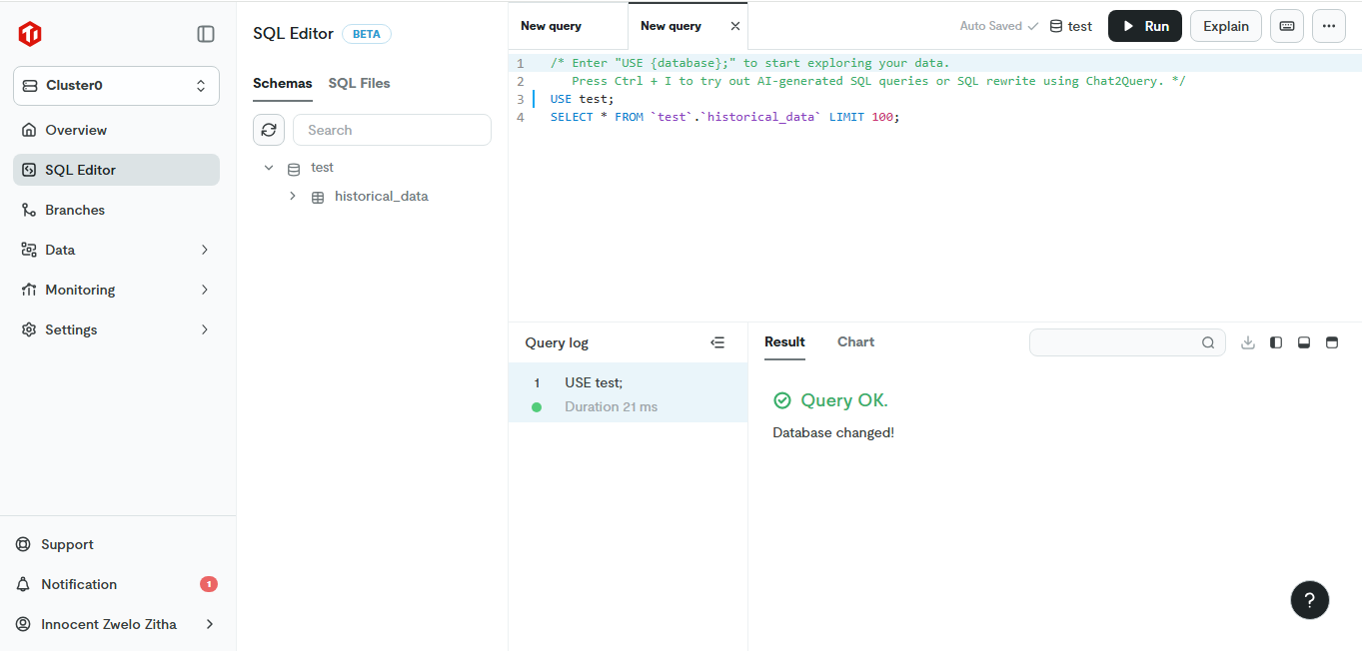The image size is (1362, 651).
Task: Click Duration 21 ms text
Action: click(x=612, y=406)
